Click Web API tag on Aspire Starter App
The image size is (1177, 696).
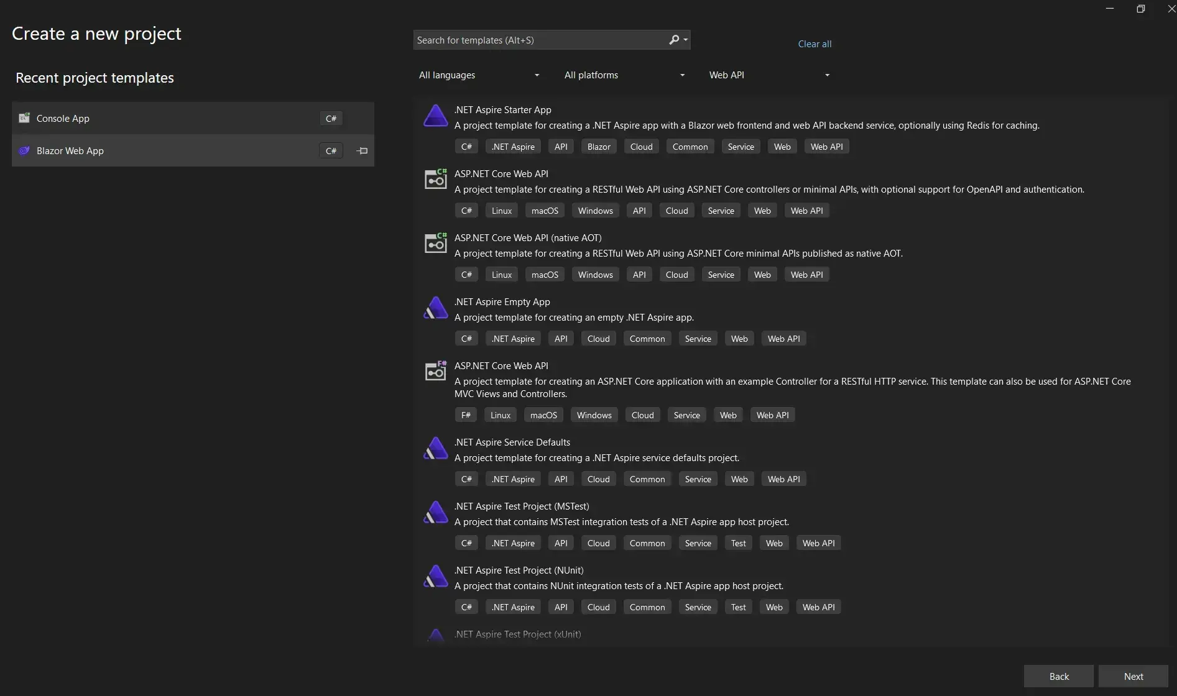pyautogui.click(x=826, y=147)
